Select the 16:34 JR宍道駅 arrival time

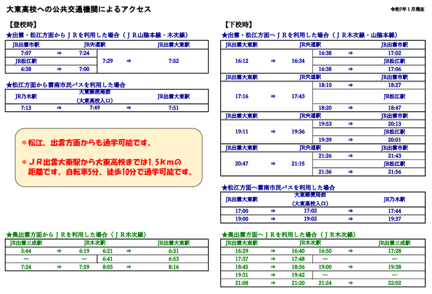[298, 61]
